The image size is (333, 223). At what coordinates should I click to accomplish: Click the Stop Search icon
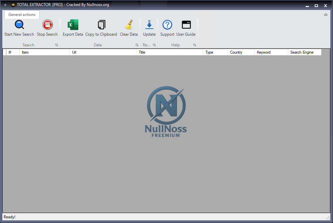point(47,24)
